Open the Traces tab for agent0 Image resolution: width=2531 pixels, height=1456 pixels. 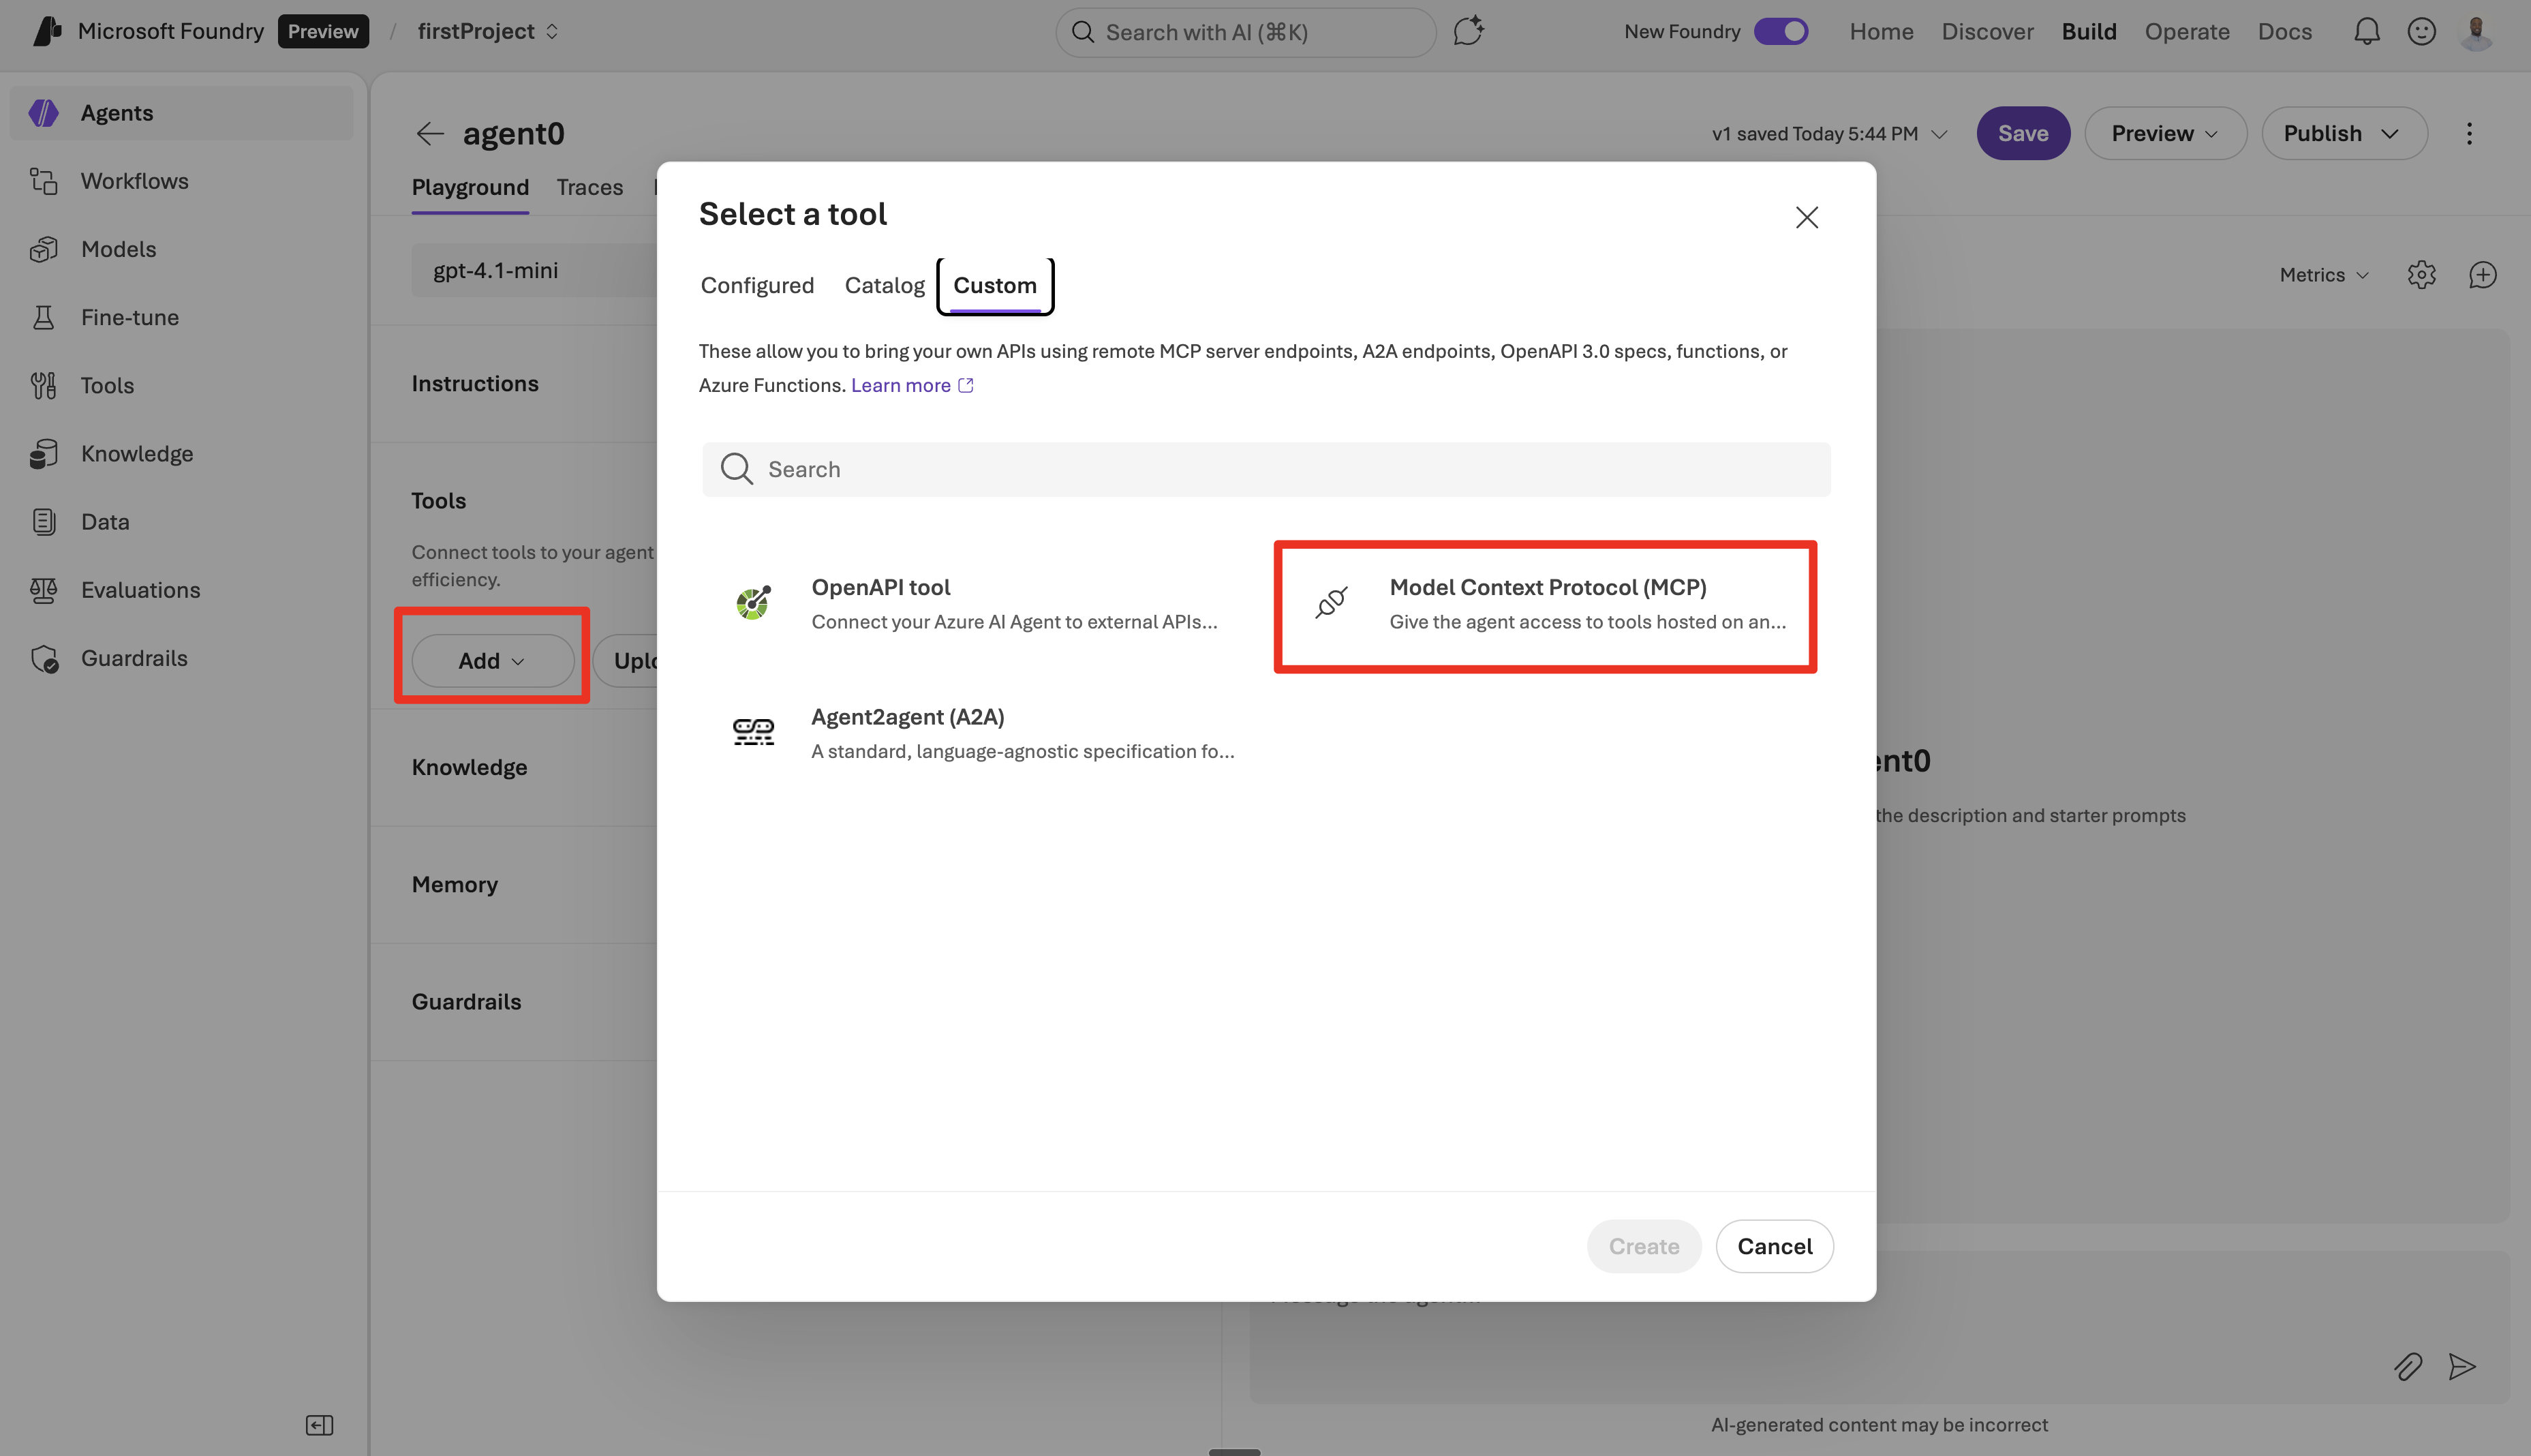[589, 187]
